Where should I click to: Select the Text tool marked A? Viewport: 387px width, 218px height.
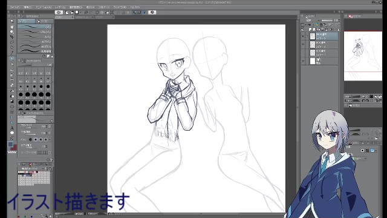[x=12, y=128]
